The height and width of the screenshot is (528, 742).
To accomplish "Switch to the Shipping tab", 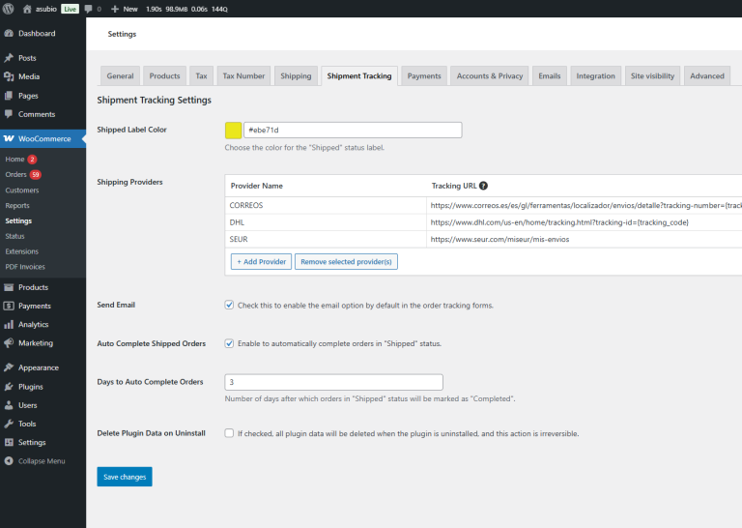I will [x=296, y=75].
